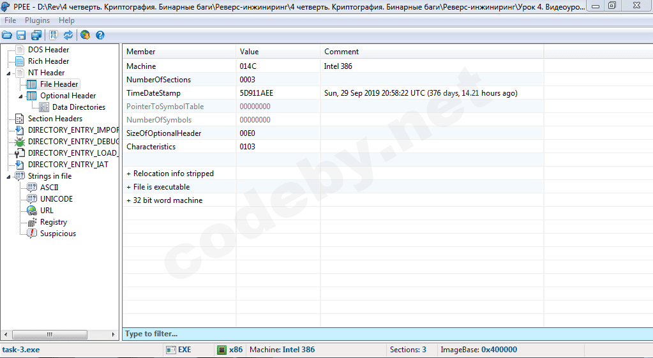This screenshot has height=358, width=653.
Task: Collapse the NT Header tree node
Action: (8, 73)
